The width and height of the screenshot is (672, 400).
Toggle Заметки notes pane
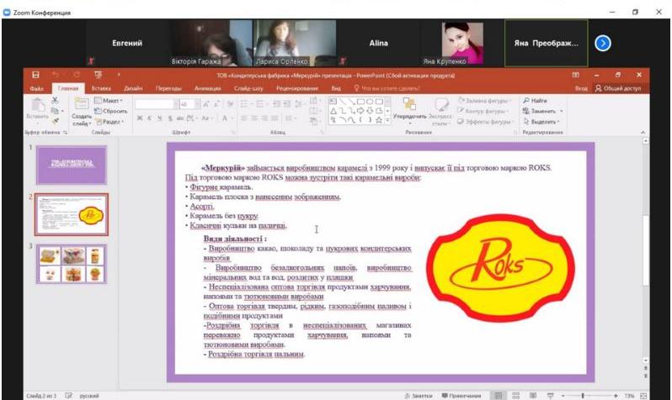419,396
